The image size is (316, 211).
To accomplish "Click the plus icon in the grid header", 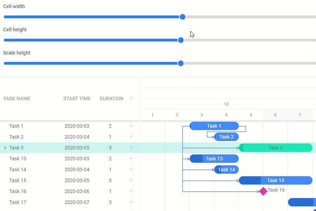I will [x=131, y=98].
